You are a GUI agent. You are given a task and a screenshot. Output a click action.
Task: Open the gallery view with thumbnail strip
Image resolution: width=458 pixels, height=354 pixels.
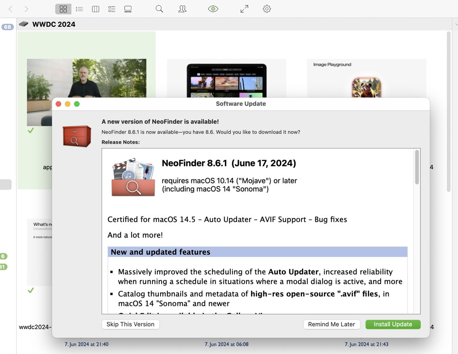(127, 9)
